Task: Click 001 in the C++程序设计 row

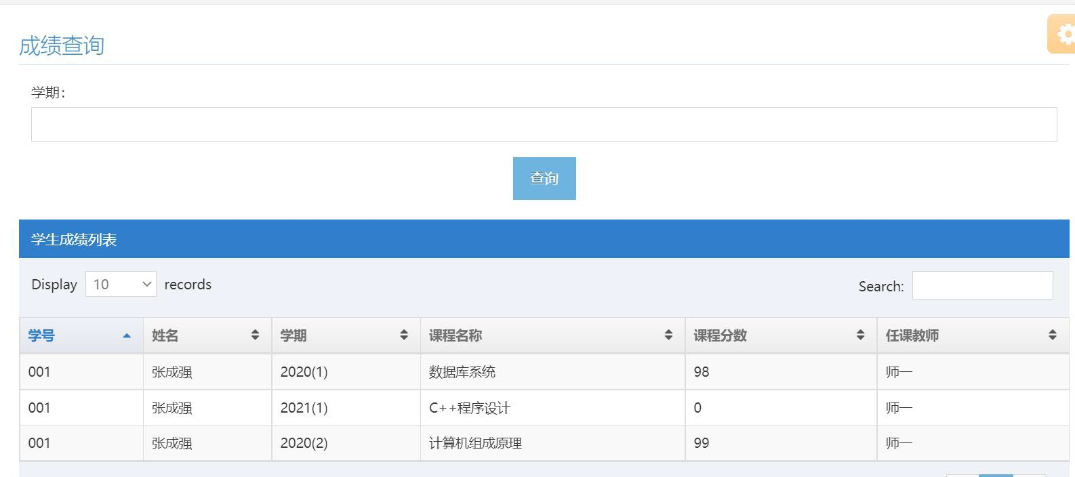Action: (x=39, y=408)
